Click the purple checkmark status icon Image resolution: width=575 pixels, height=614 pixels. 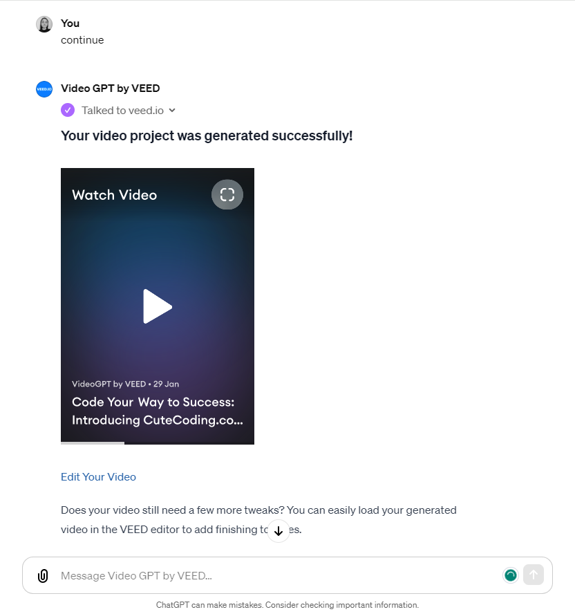click(x=68, y=111)
